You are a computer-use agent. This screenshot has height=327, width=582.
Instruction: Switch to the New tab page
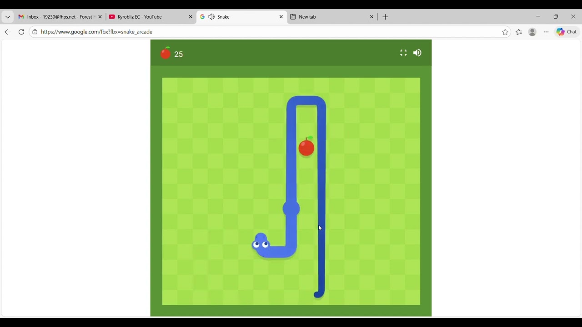point(332,17)
